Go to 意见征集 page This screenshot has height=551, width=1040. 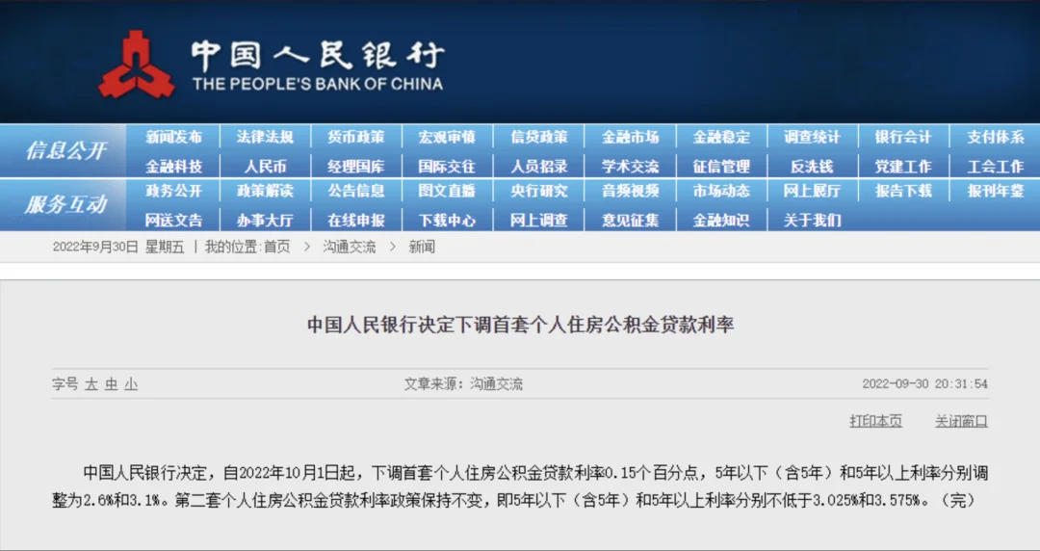click(630, 220)
